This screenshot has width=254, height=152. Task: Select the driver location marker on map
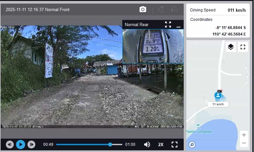pos(218,95)
